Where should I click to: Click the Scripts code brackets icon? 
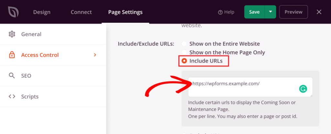(x=12, y=96)
